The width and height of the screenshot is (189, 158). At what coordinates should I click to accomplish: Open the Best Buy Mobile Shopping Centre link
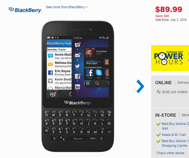(x=175, y=143)
